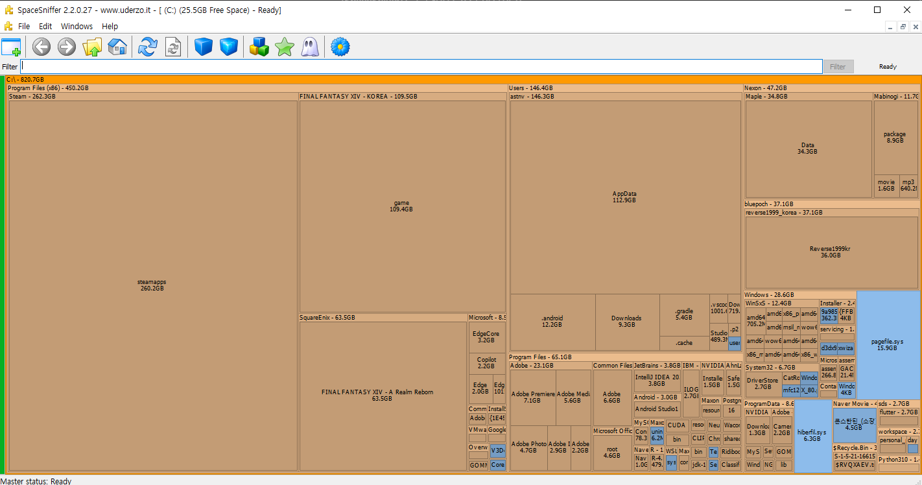The image size is (922, 485).
Task: Select the Copilot 2.2GB block
Action: pyautogui.click(x=486, y=363)
